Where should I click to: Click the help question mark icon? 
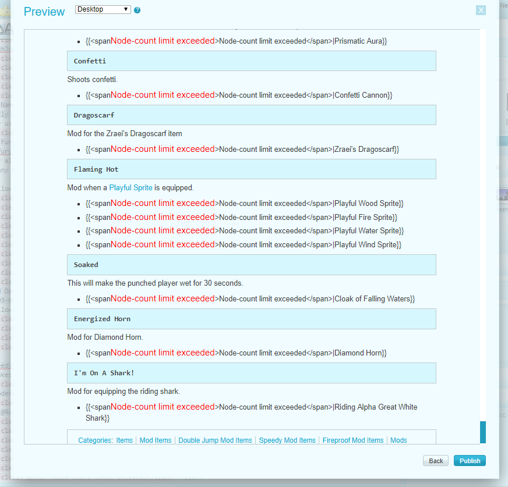137,10
